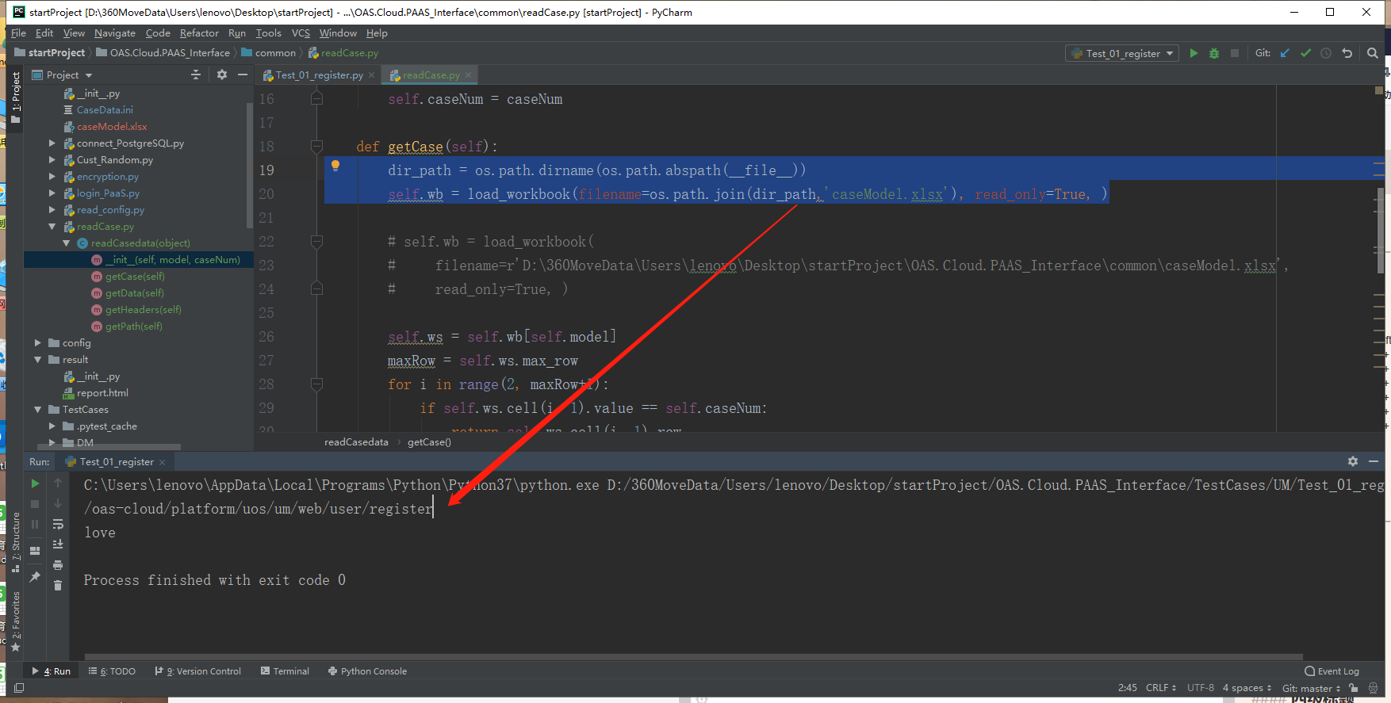Revert changes with the rollback arrow icon

pyautogui.click(x=1347, y=53)
